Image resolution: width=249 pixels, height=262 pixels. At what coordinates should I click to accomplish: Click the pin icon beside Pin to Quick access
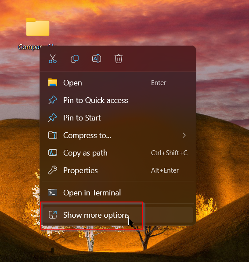pos(53,100)
